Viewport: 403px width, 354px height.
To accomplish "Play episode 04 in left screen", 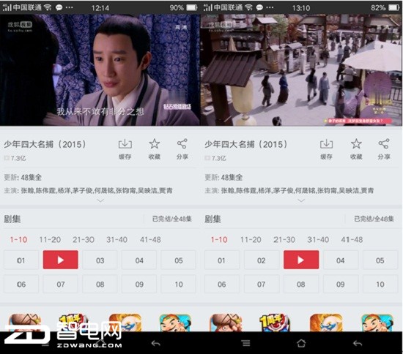I will pyautogui.click(x=139, y=260).
